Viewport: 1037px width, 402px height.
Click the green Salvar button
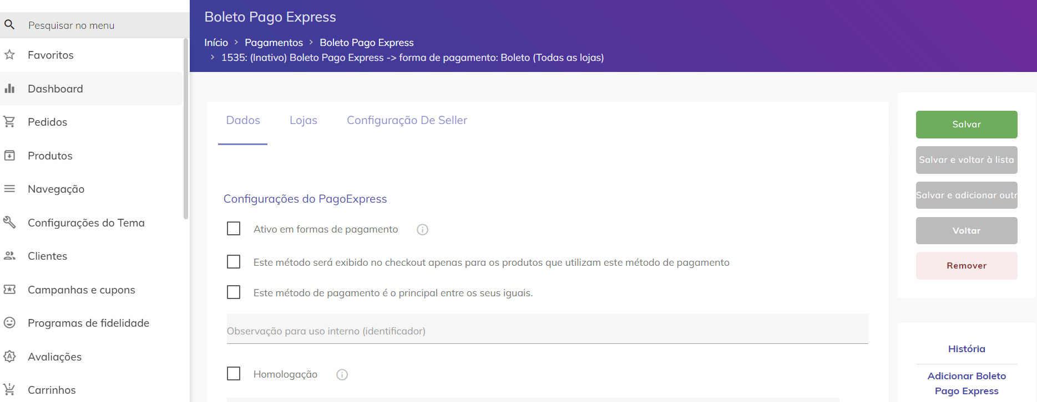pyautogui.click(x=967, y=125)
